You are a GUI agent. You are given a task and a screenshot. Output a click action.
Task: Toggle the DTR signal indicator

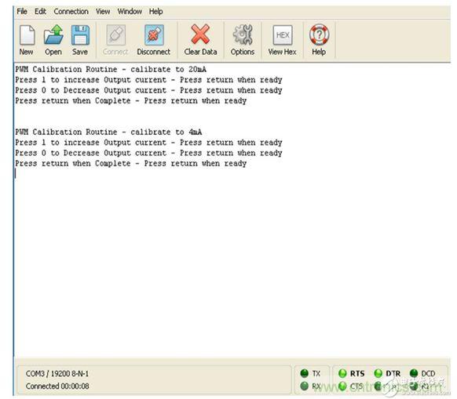pyautogui.click(x=378, y=373)
